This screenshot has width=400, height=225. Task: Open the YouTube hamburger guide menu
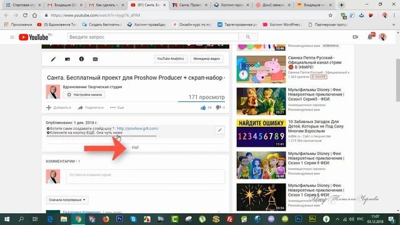click(x=12, y=37)
